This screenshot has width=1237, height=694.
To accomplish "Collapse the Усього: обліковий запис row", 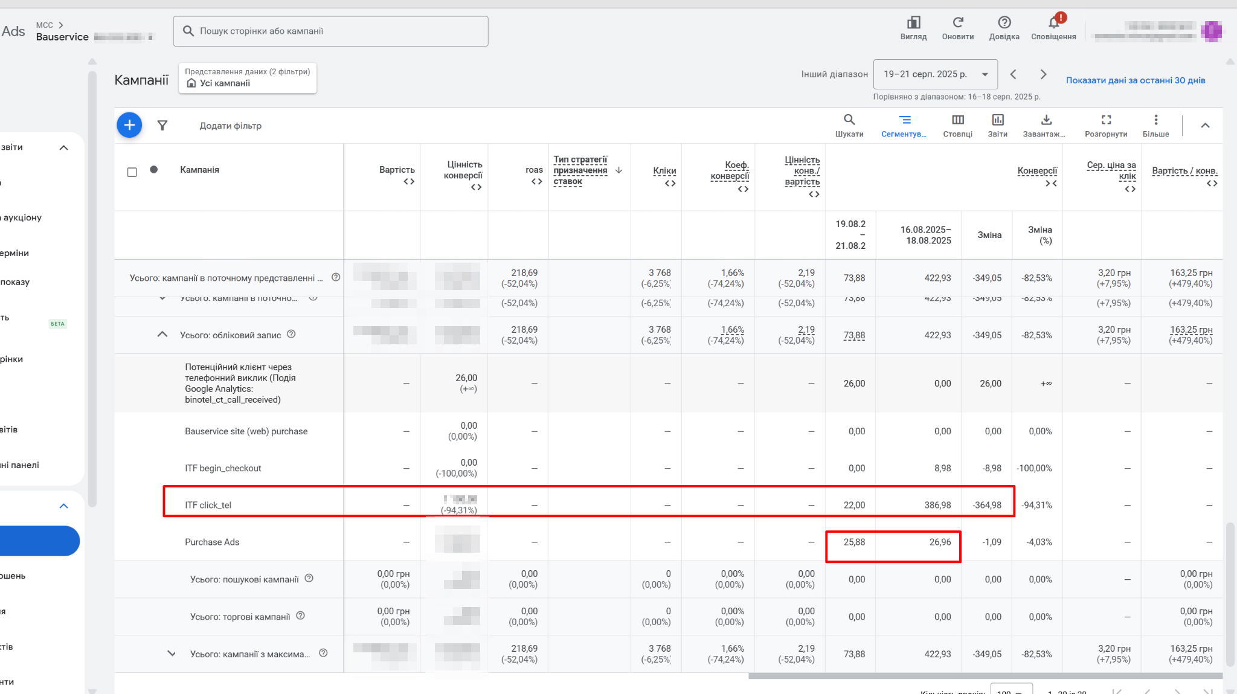I will tap(162, 334).
